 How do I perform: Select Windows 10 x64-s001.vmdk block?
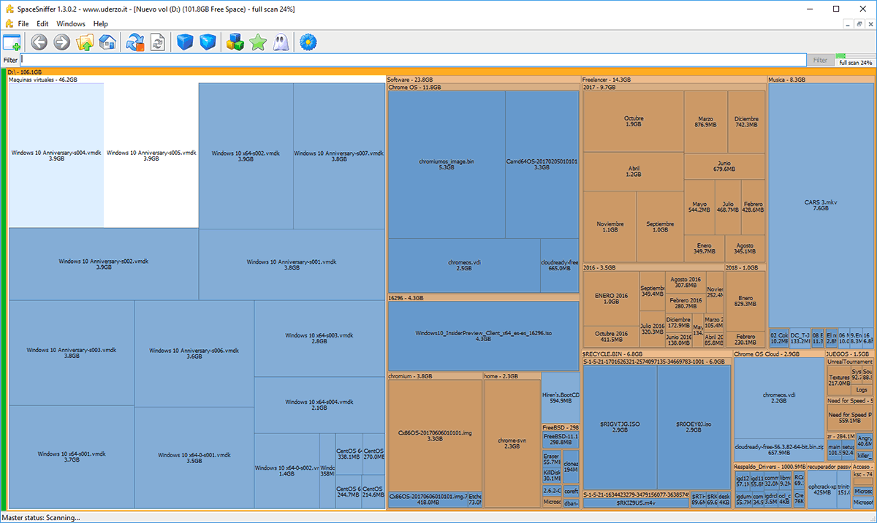[x=72, y=457]
